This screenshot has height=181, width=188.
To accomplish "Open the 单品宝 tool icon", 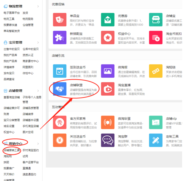I will click(x=60, y=20).
